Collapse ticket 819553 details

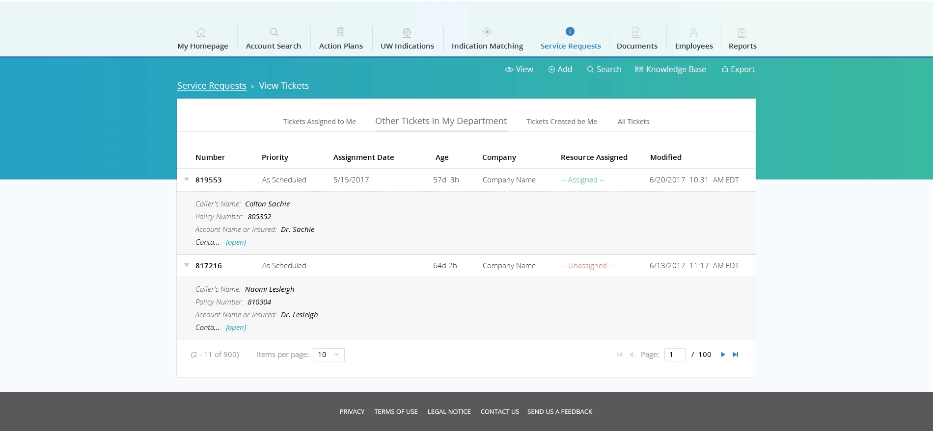[187, 179]
